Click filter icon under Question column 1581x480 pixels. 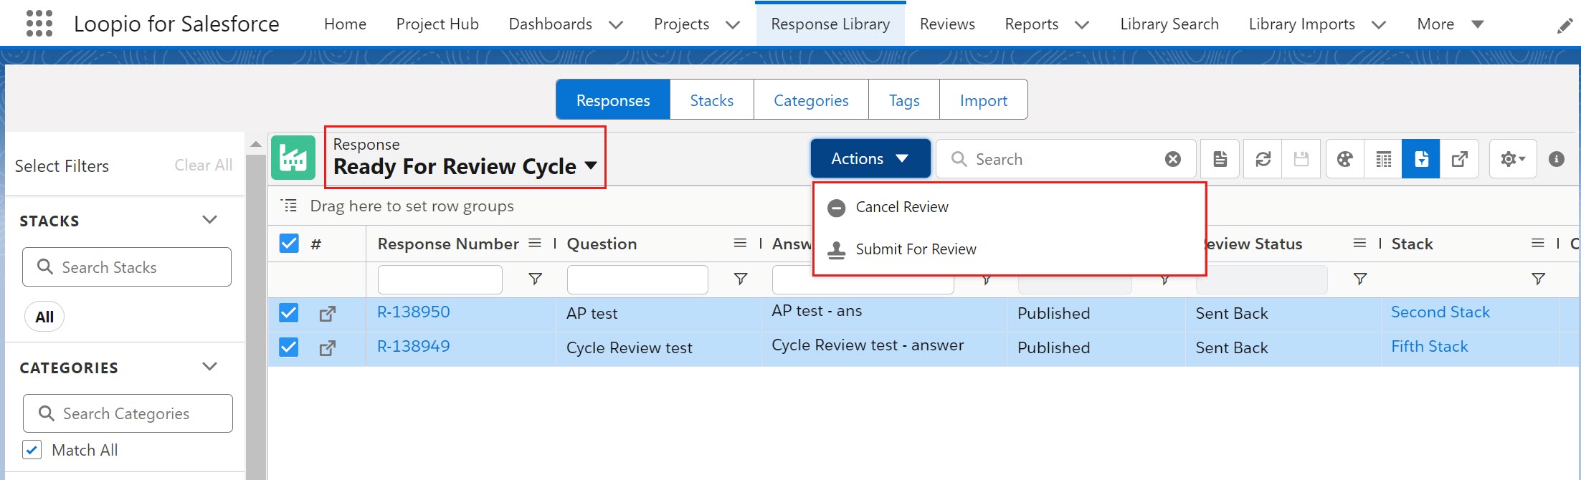[741, 279]
